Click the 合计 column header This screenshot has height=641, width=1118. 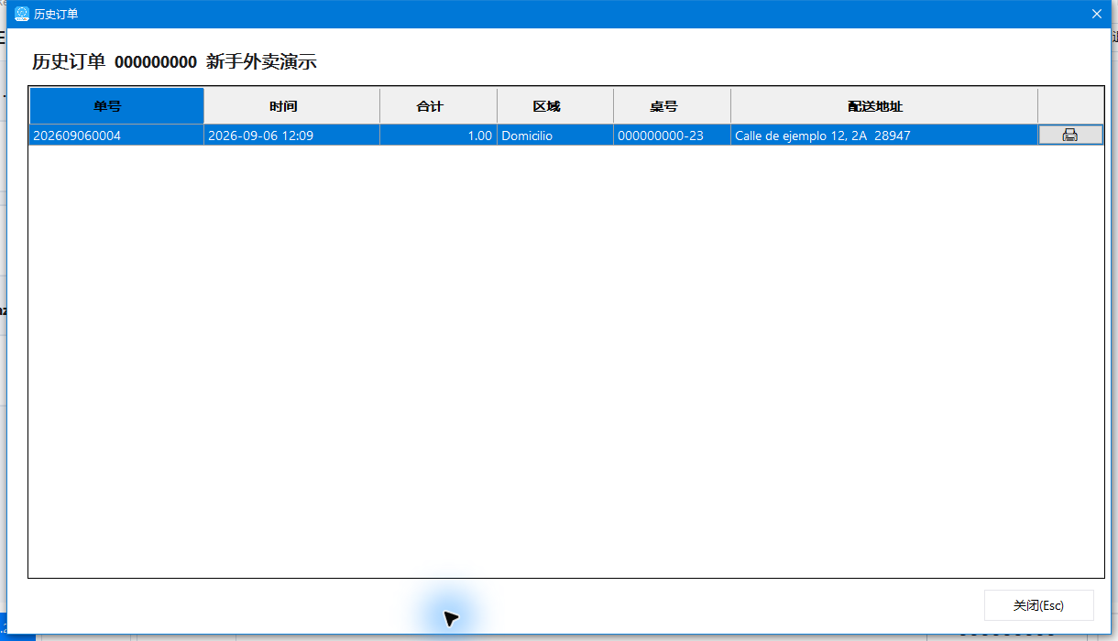[438, 106]
